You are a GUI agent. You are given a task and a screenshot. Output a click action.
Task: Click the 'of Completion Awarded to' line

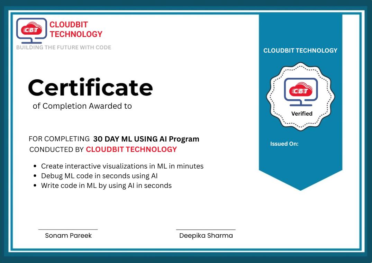pos(82,106)
